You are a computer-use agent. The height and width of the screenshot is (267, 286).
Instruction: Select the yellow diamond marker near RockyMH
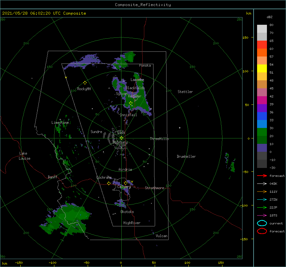[85, 83]
